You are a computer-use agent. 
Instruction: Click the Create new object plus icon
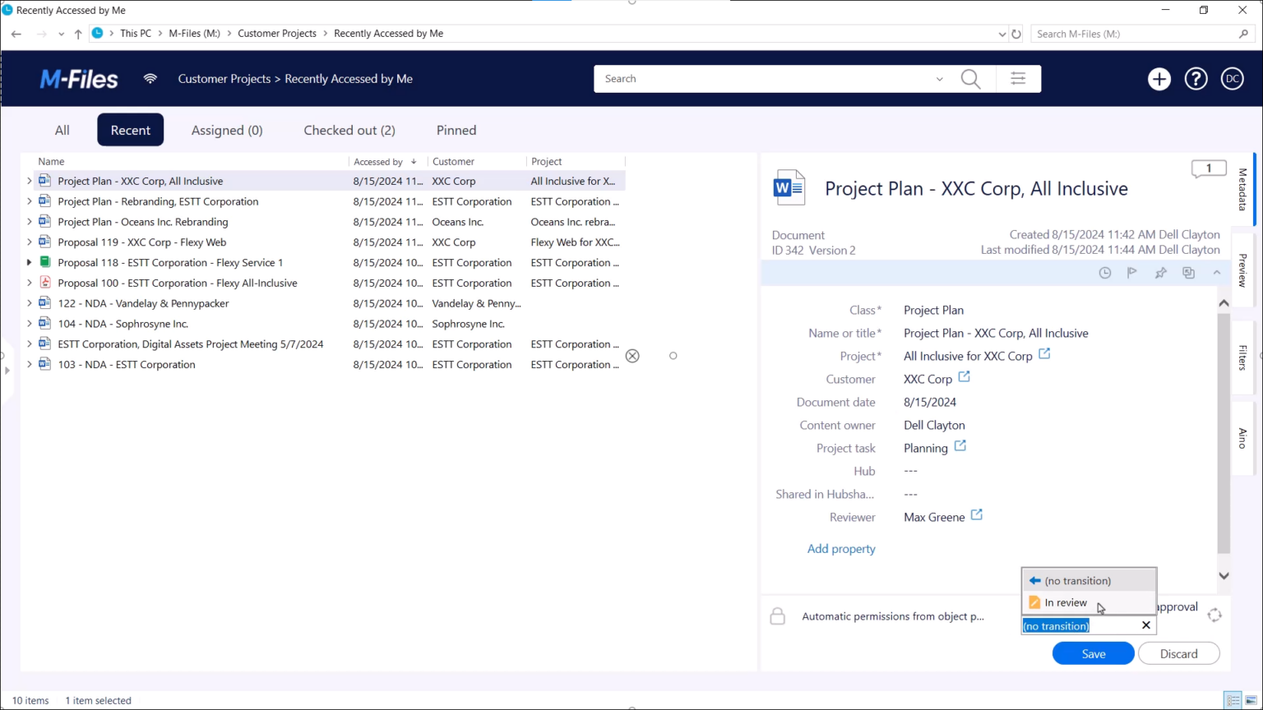1159,79
